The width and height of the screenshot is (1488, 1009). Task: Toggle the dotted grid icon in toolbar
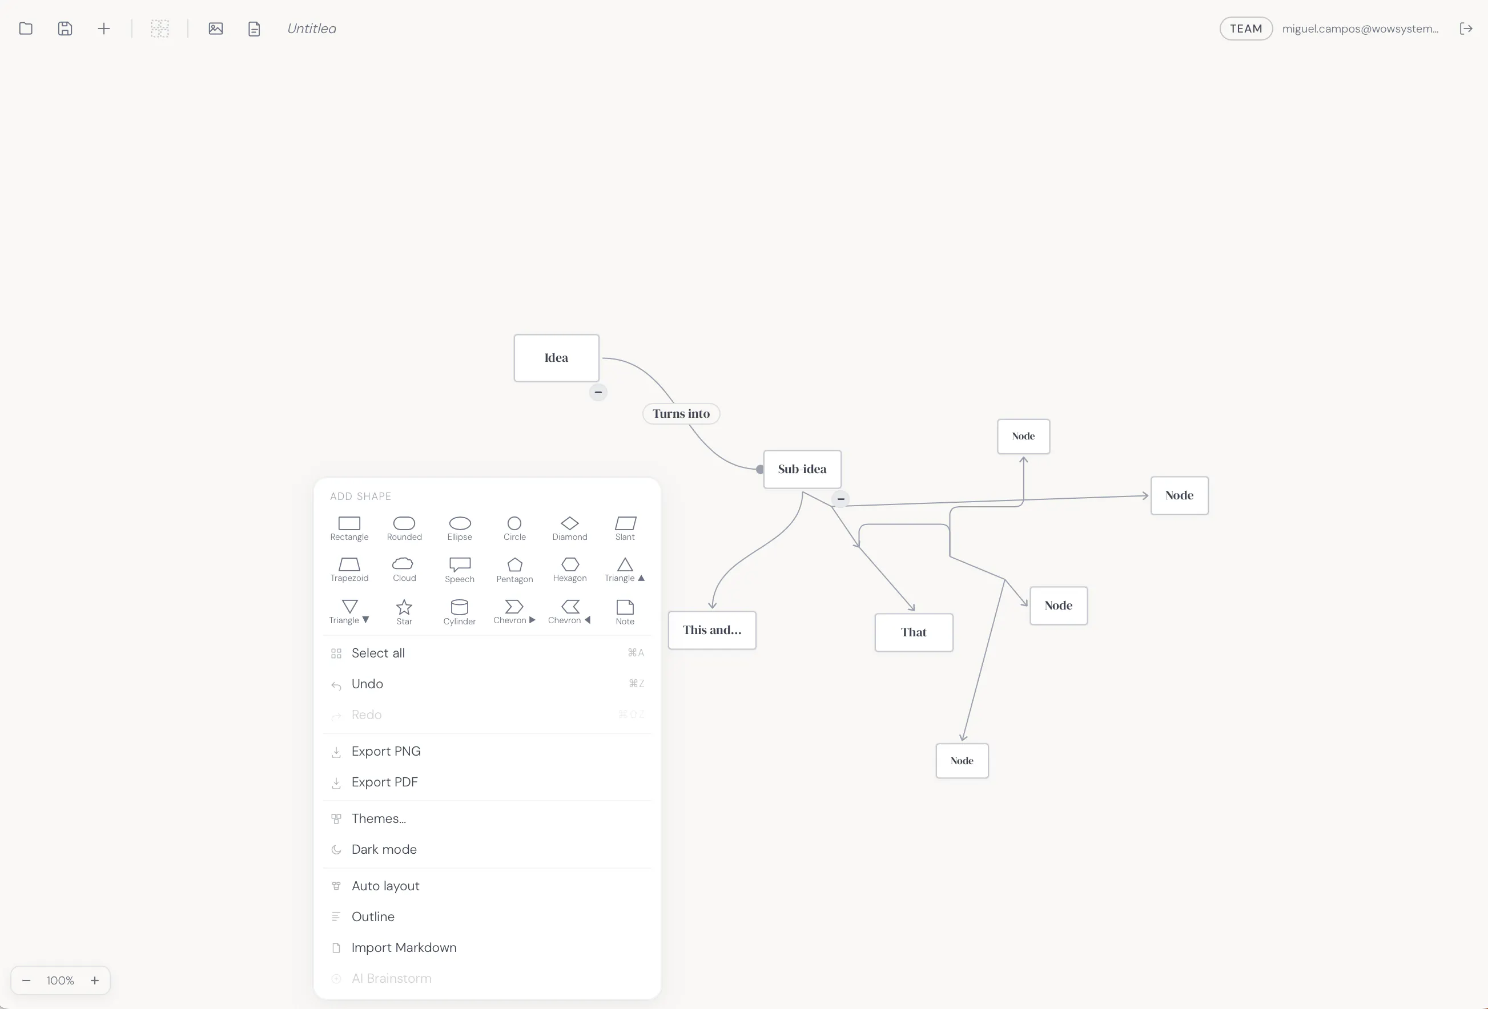tap(159, 28)
